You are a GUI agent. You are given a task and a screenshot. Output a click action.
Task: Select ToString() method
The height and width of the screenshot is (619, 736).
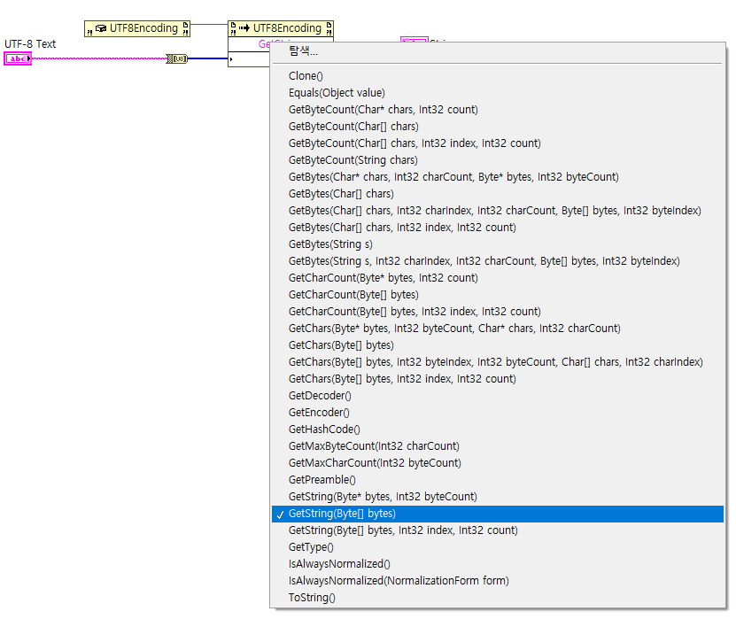[x=498, y=598]
